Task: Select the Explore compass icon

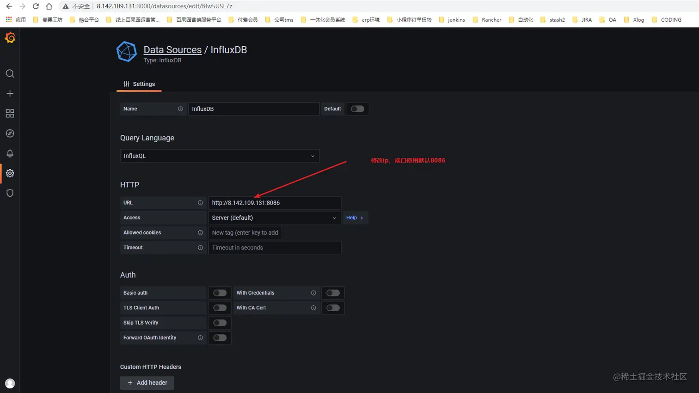Action: coord(10,133)
